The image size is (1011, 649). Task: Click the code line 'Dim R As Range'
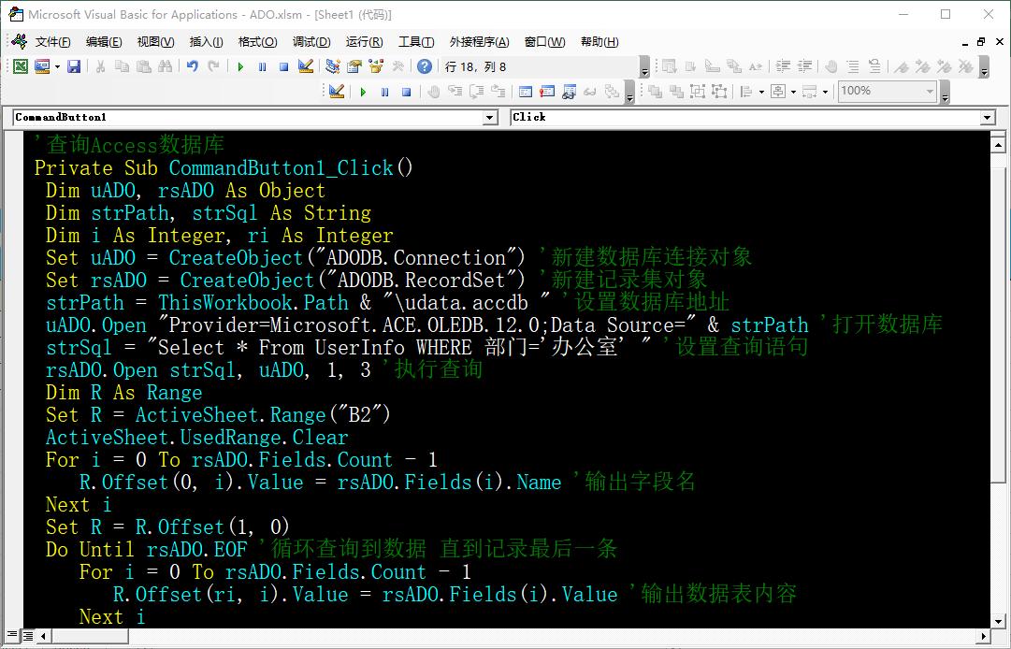click(x=123, y=393)
